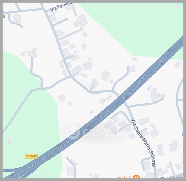Image resolution: width=186 pixels, height=181 pixels.
Task: Select the Via Farneto street label
Action: tap(61, 7)
